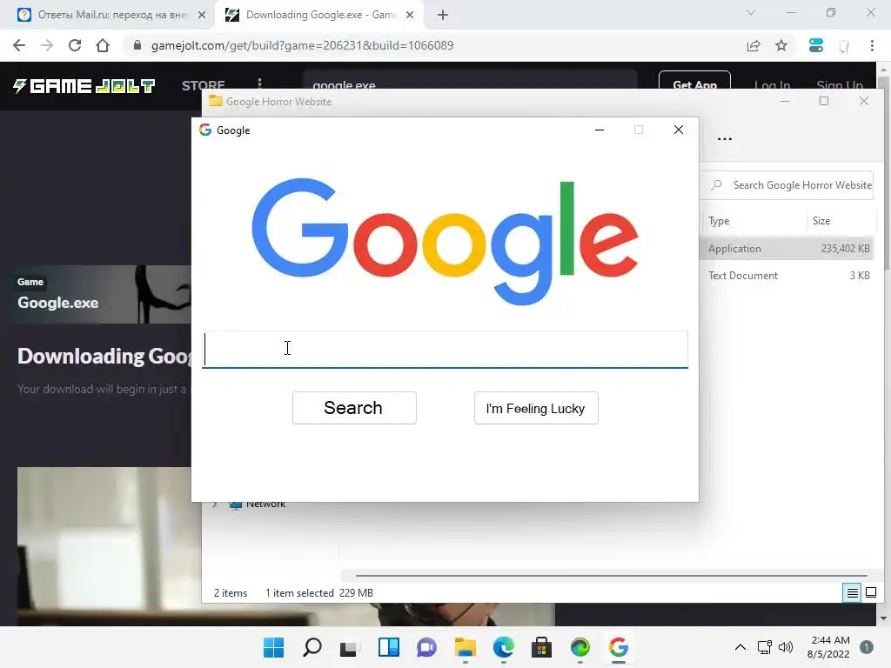891x668 pixels.
Task: Open volume control tray icon
Action: pos(786,647)
